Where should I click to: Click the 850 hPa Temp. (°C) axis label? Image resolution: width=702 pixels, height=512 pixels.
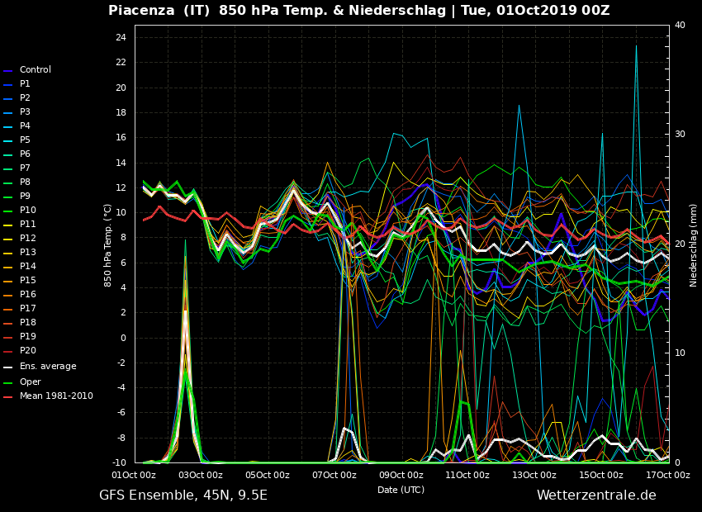tap(108, 244)
